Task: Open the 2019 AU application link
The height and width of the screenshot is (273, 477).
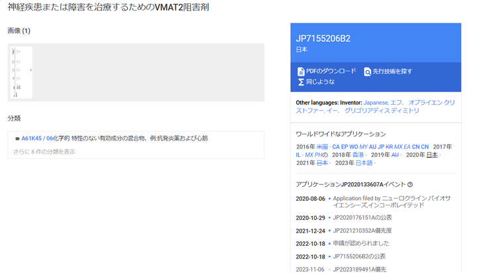Action: [395, 155]
